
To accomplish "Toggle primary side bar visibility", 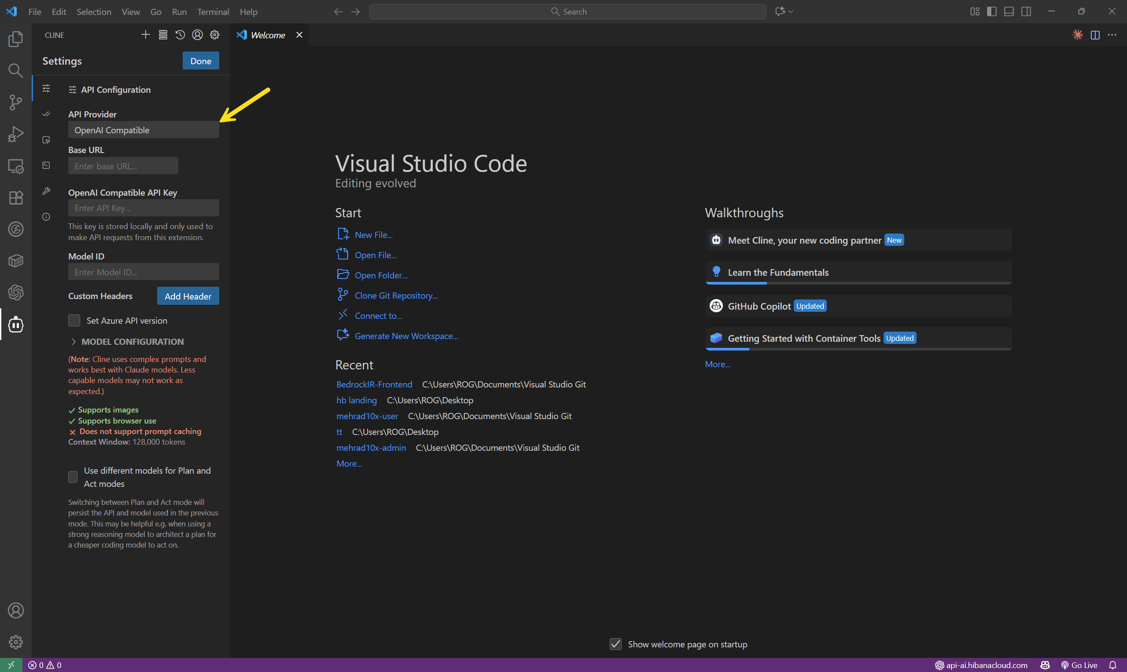I will (x=992, y=12).
